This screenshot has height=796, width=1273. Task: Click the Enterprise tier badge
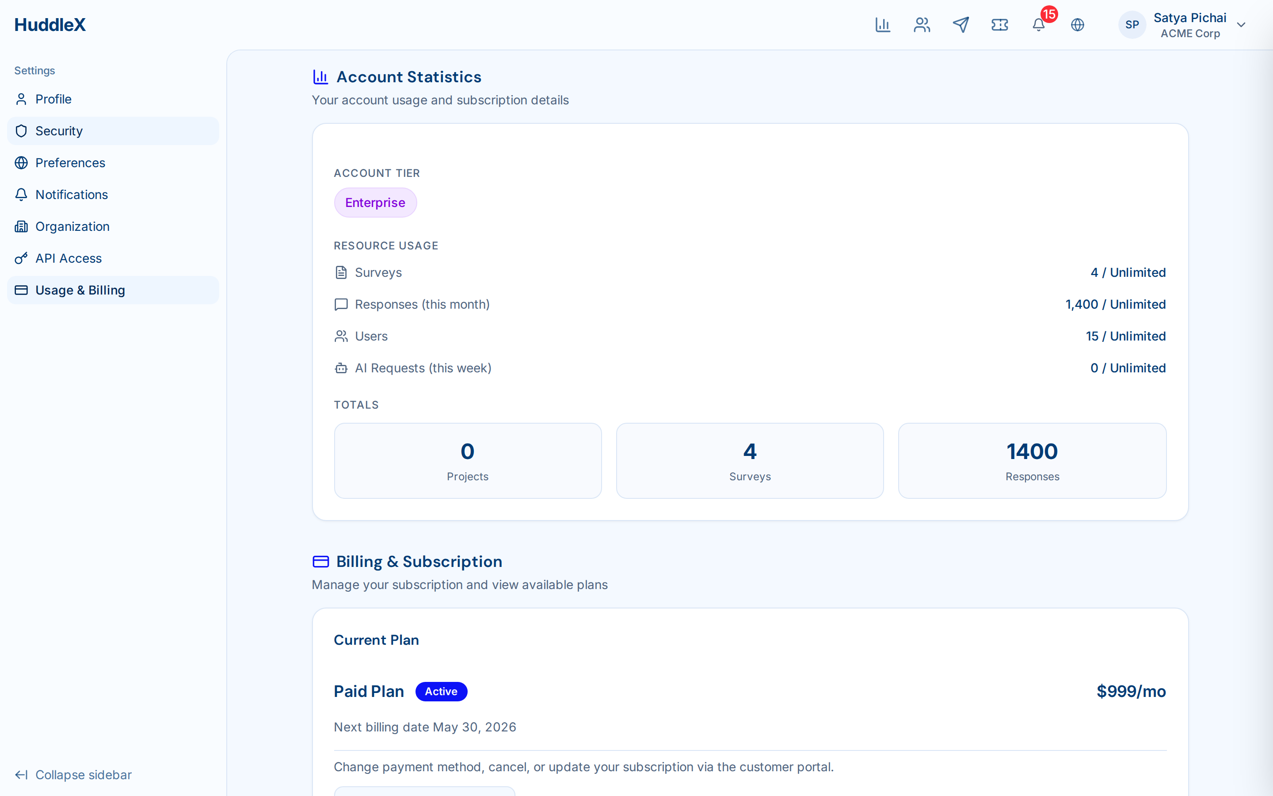click(x=376, y=203)
